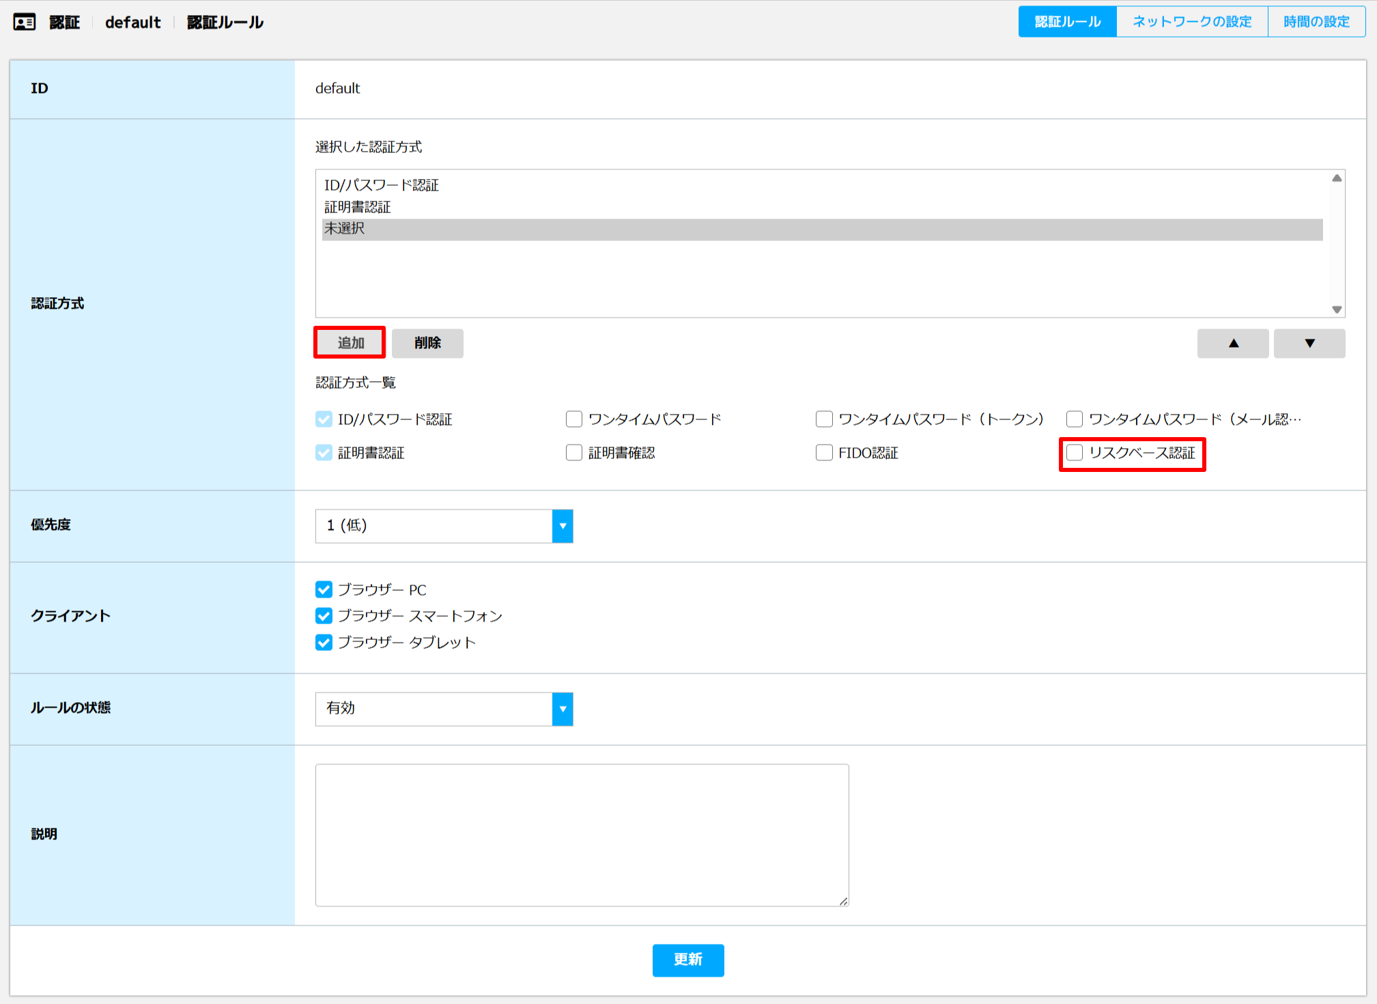This screenshot has width=1377, height=1004.
Task: Click default in the breadcrumb
Action: 133,23
